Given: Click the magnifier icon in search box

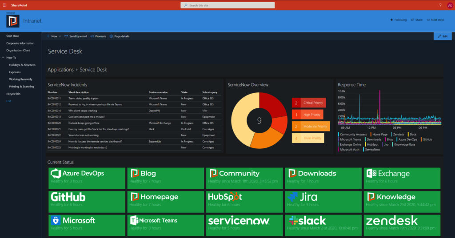Looking at the screenshot, I should (185, 5).
